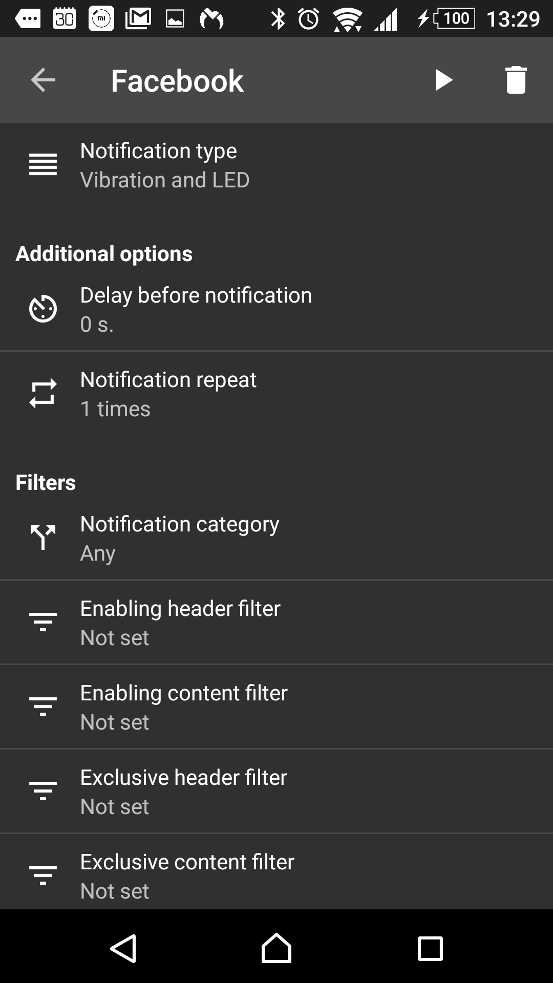Set the Enabling content filter
The image size is (553, 983).
pos(276,707)
